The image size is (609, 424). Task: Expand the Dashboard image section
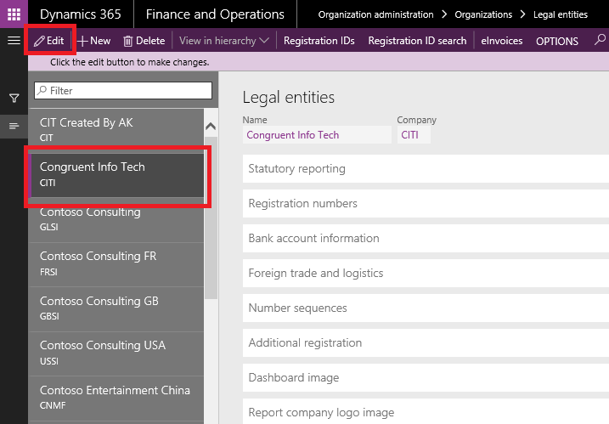point(426,378)
